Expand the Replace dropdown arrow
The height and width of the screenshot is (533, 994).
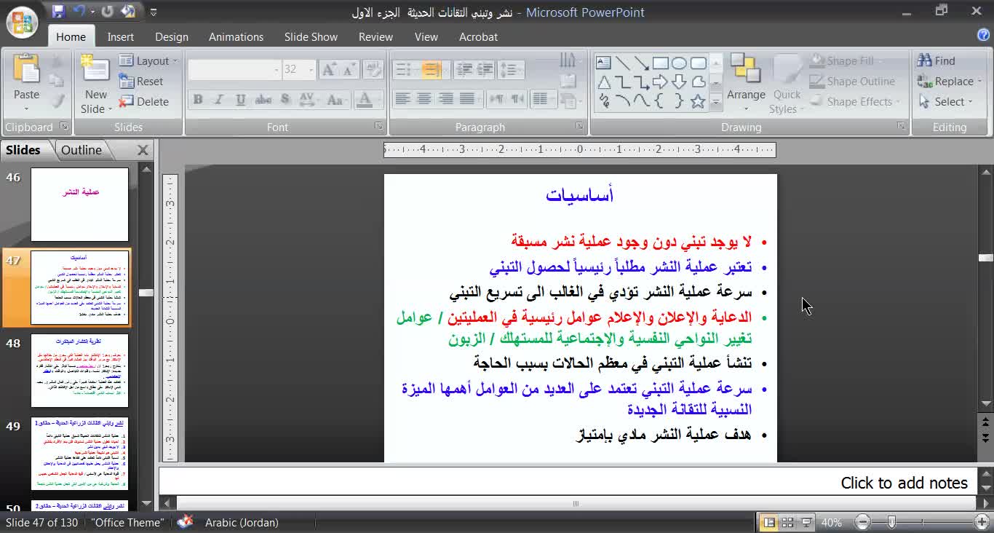pyautogui.click(x=980, y=82)
